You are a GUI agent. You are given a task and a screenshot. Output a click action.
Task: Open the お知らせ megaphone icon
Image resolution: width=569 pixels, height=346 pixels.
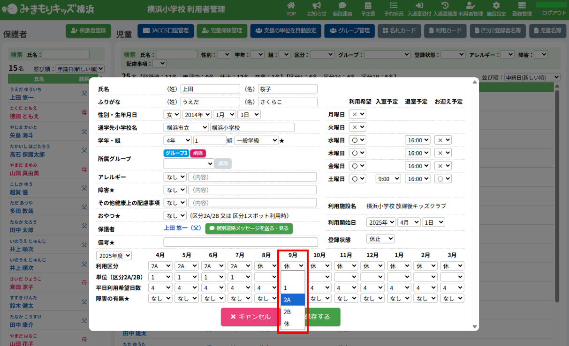coord(317,8)
